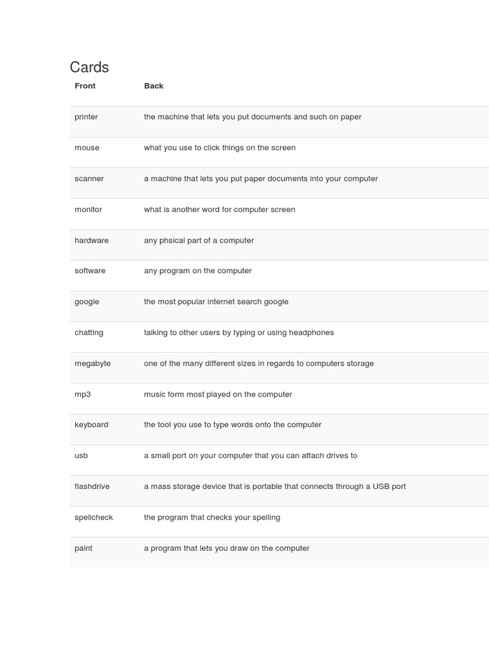This screenshot has width=489, height=652.
Task: Select the "mouse" card term
Action: pyautogui.click(x=87, y=148)
